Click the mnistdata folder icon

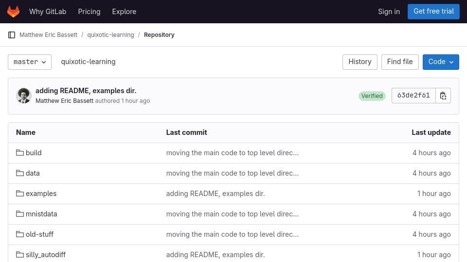(x=20, y=214)
